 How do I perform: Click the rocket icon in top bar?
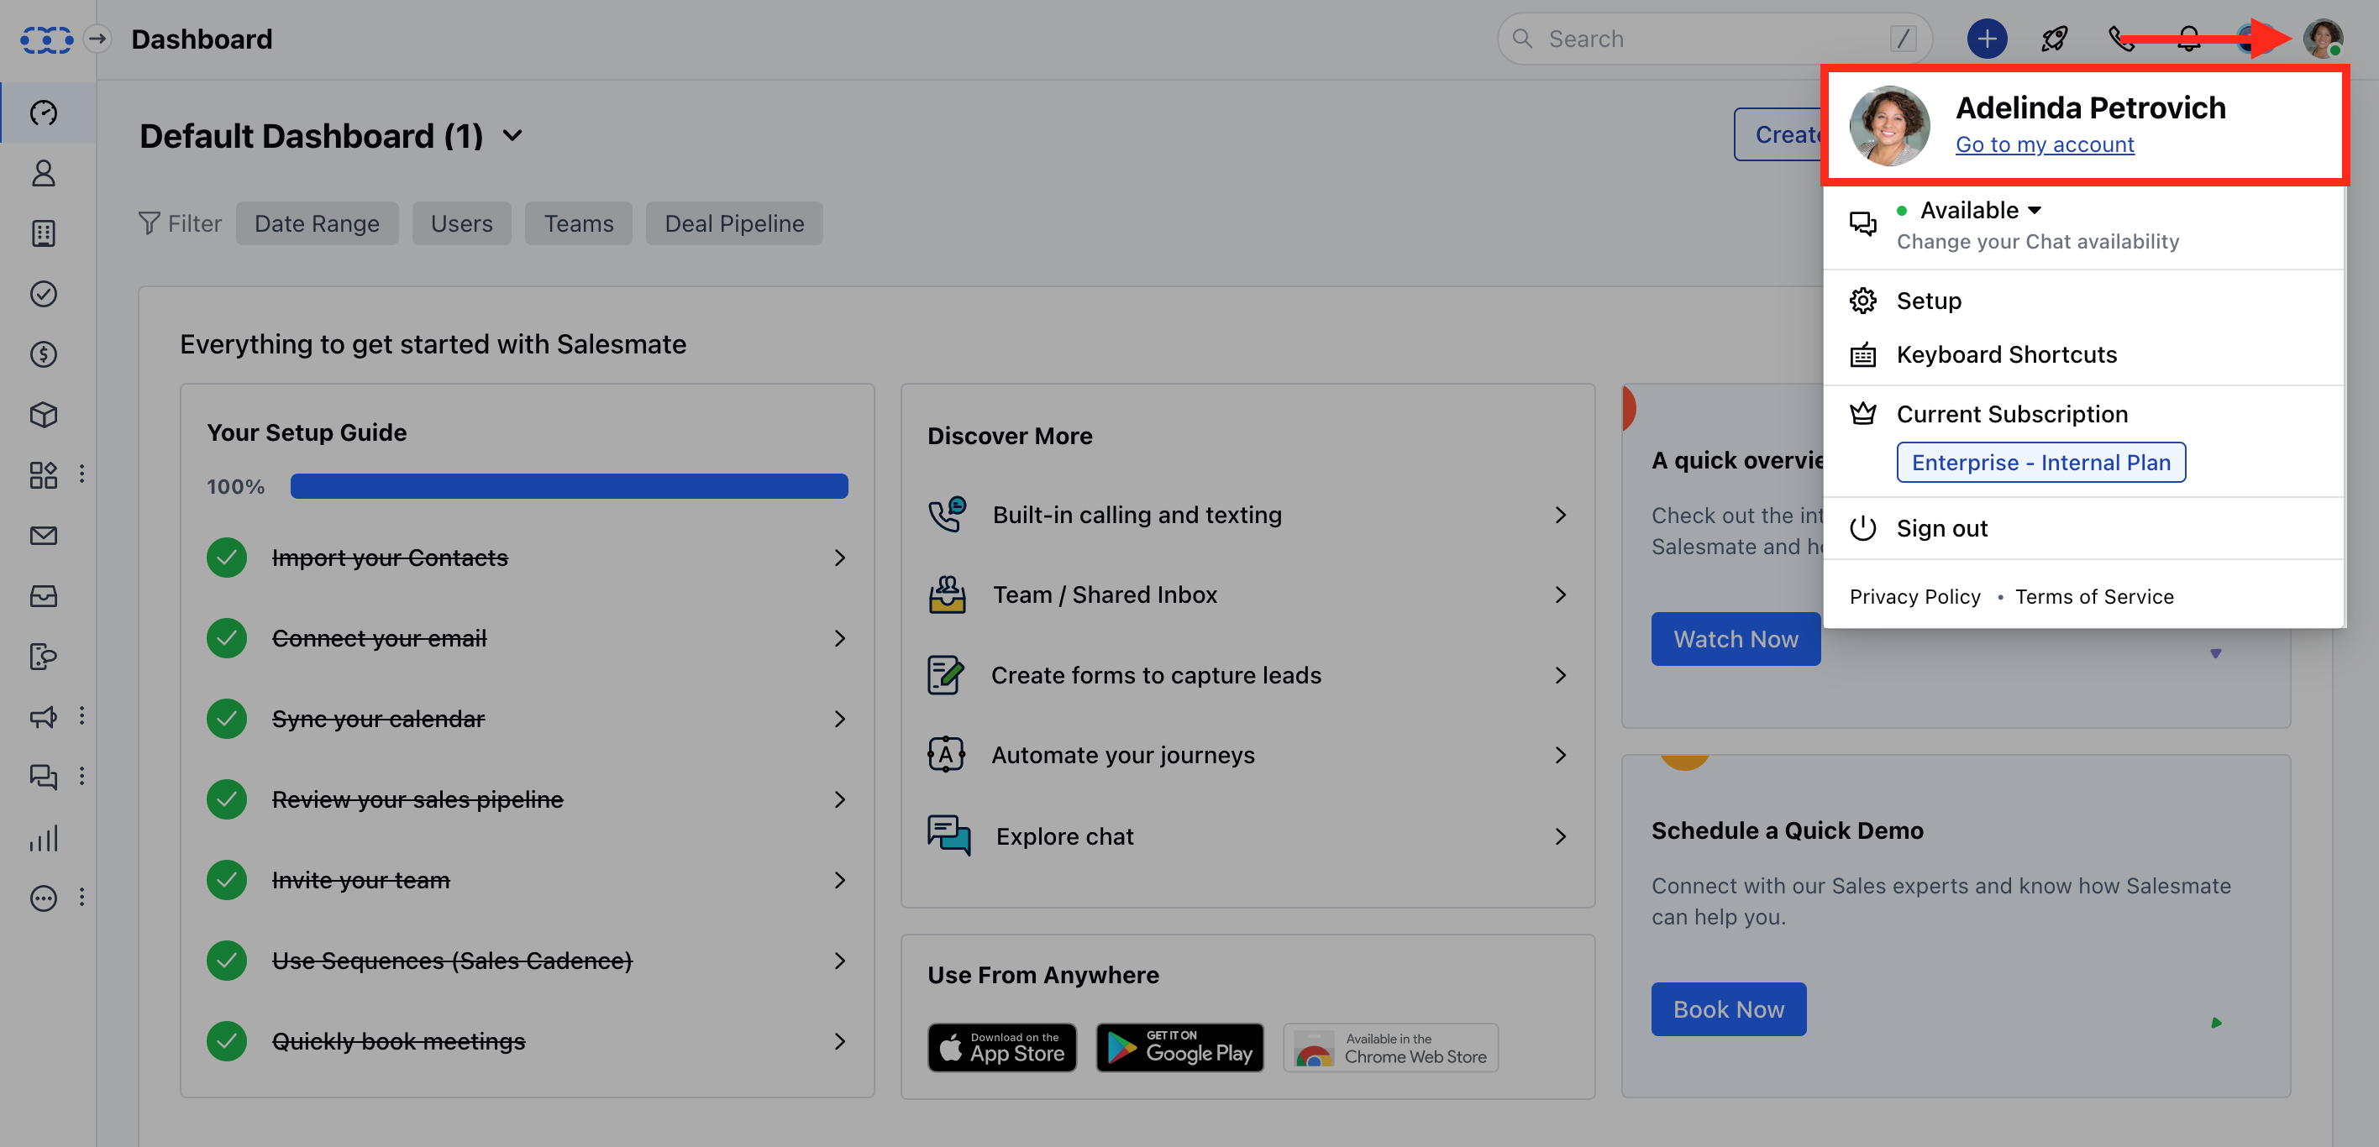(x=2054, y=39)
